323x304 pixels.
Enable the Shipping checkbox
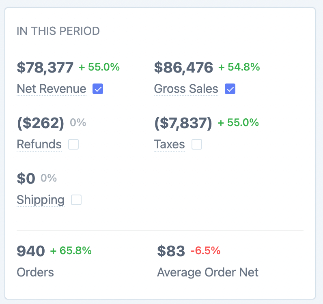tap(76, 200)
